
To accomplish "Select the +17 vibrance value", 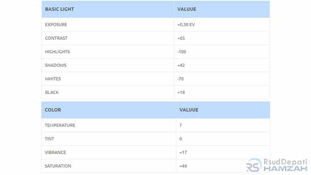I will pyautogui.click(x=183, y=152).
